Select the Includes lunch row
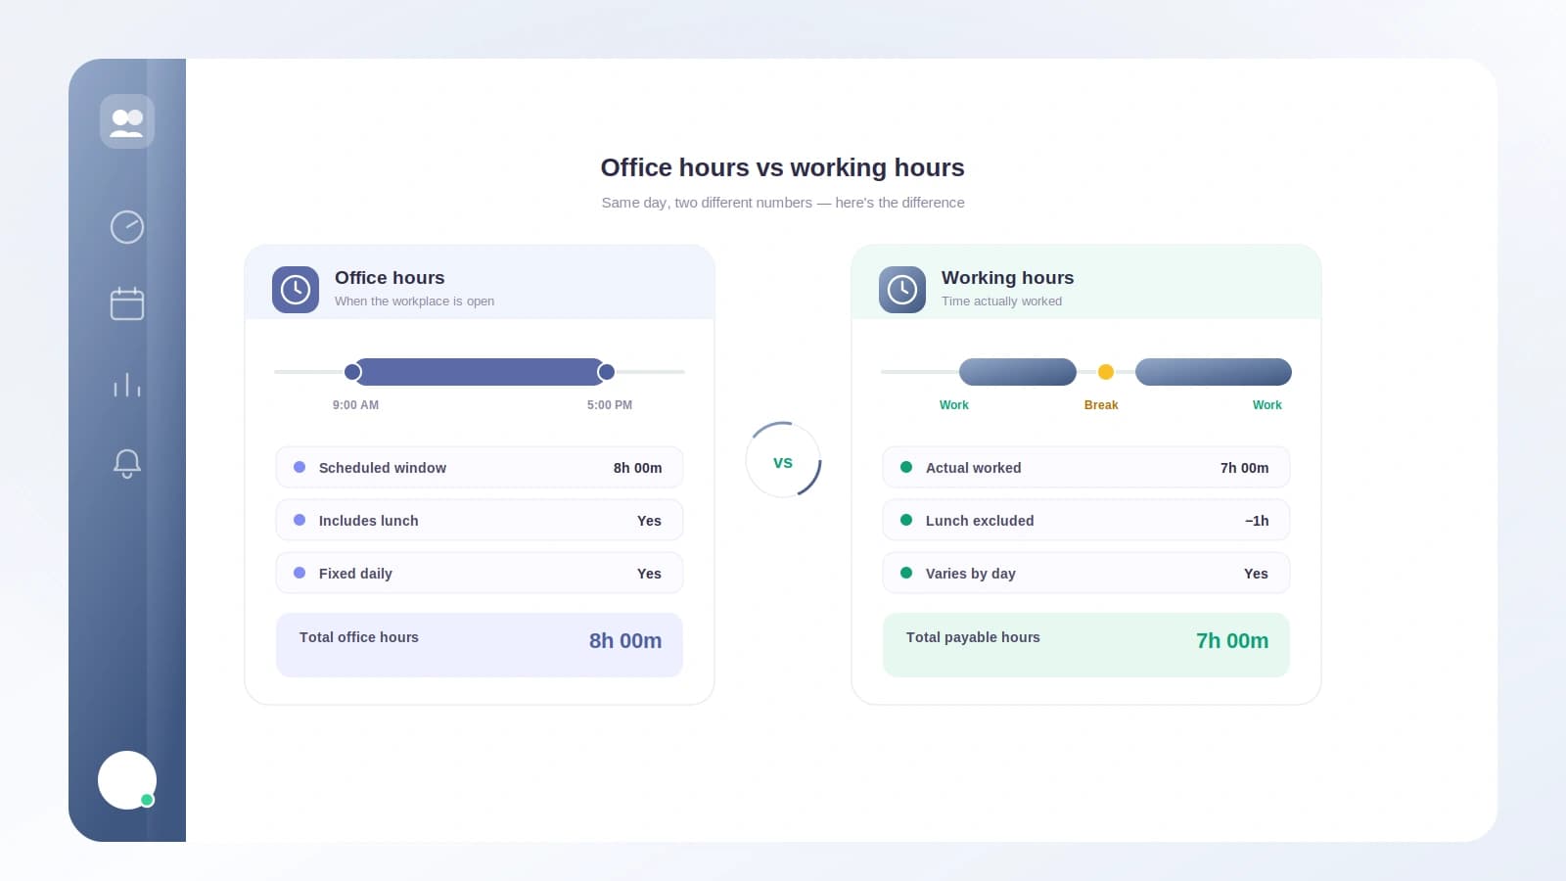1566x881 pixels. [x=480, y=521]
